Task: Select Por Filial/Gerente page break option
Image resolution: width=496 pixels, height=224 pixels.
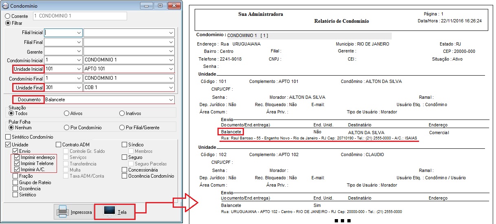Action: [122, 128]
